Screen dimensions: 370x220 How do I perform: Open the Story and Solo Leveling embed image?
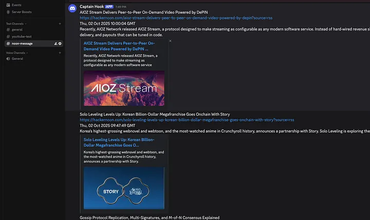(124, 188)
